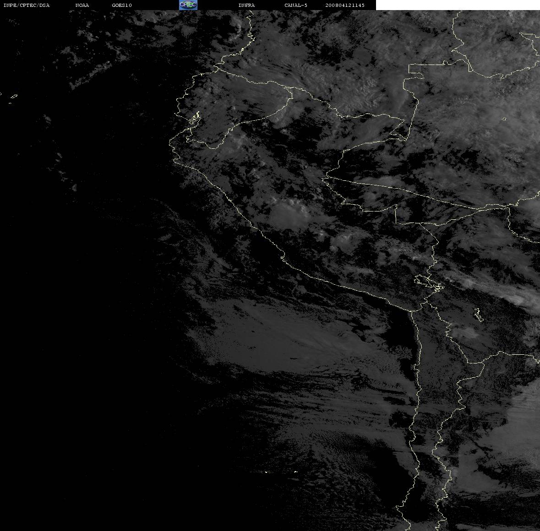The width and height of the screenshot is (540, 531).
Task: Click the Peru–Chile–Bolivia border junction on coast
Action: pos(412,311)
